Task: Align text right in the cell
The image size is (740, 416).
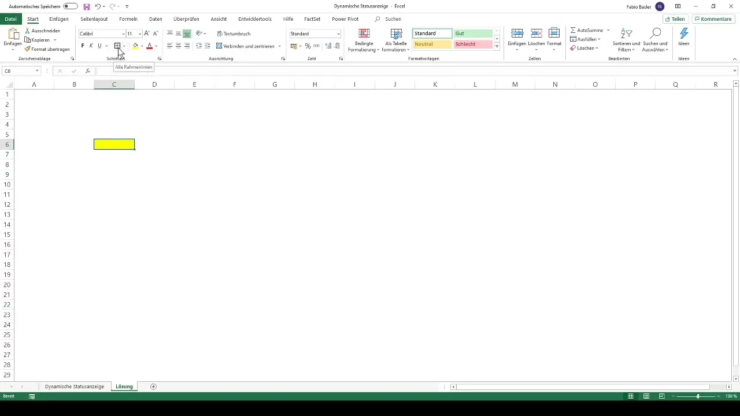Action: [187, 46]
